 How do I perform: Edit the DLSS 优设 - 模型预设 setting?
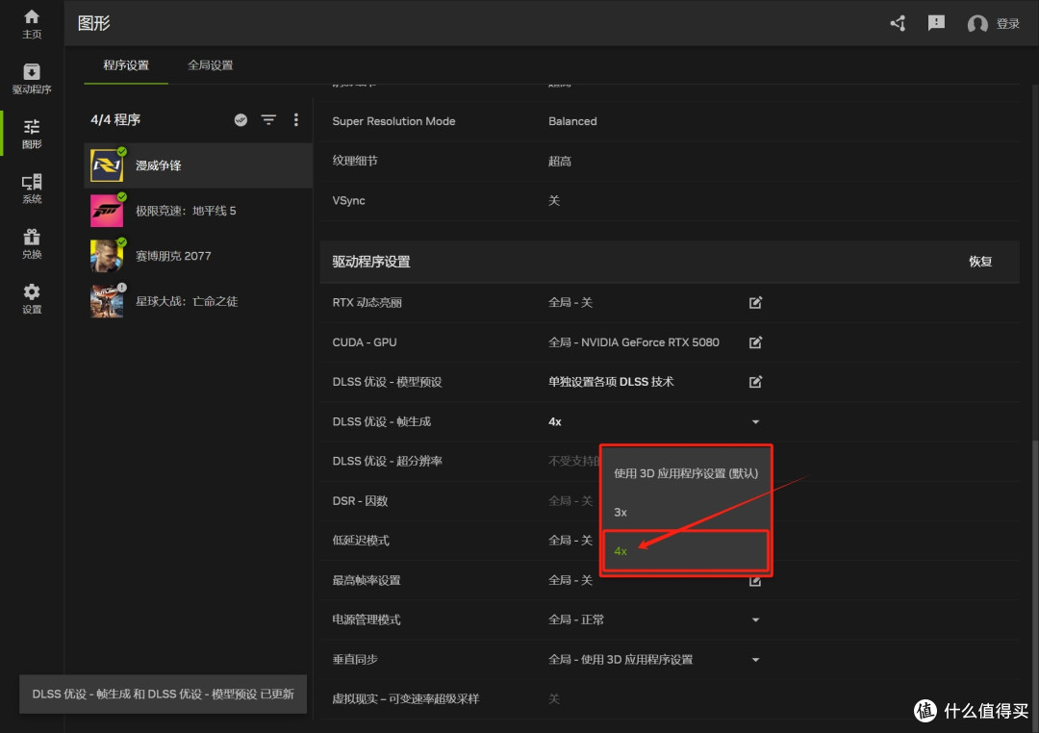click(x=755, y=382)
